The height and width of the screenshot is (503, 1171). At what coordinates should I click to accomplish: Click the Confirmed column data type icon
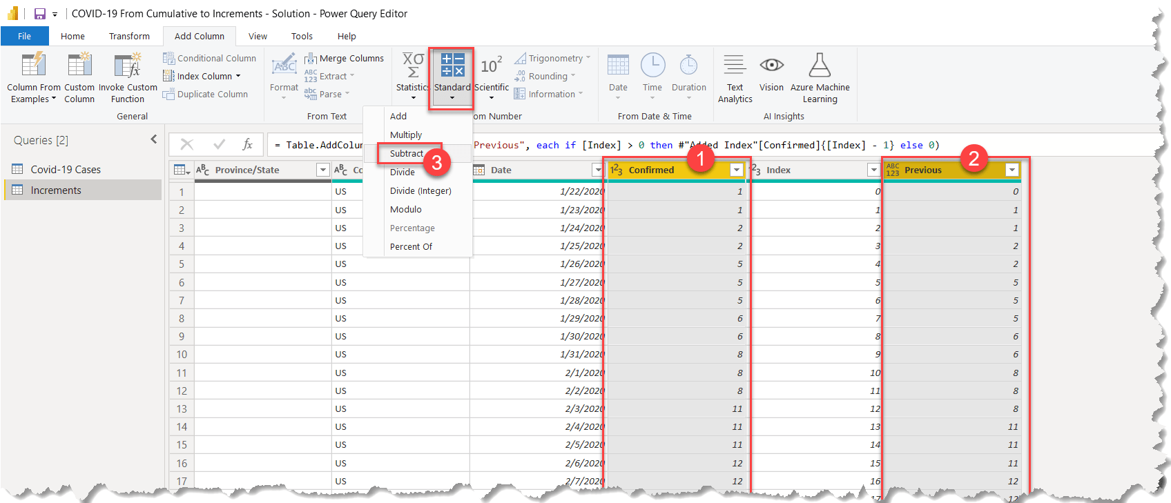tap(617, 170)
